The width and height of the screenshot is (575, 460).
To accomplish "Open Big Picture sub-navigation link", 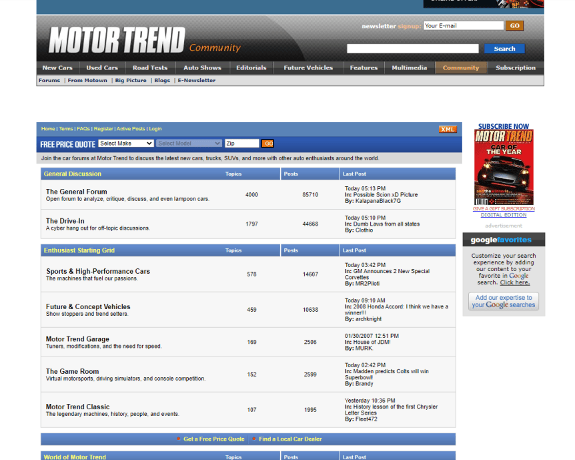I will [x=131, y=80].
